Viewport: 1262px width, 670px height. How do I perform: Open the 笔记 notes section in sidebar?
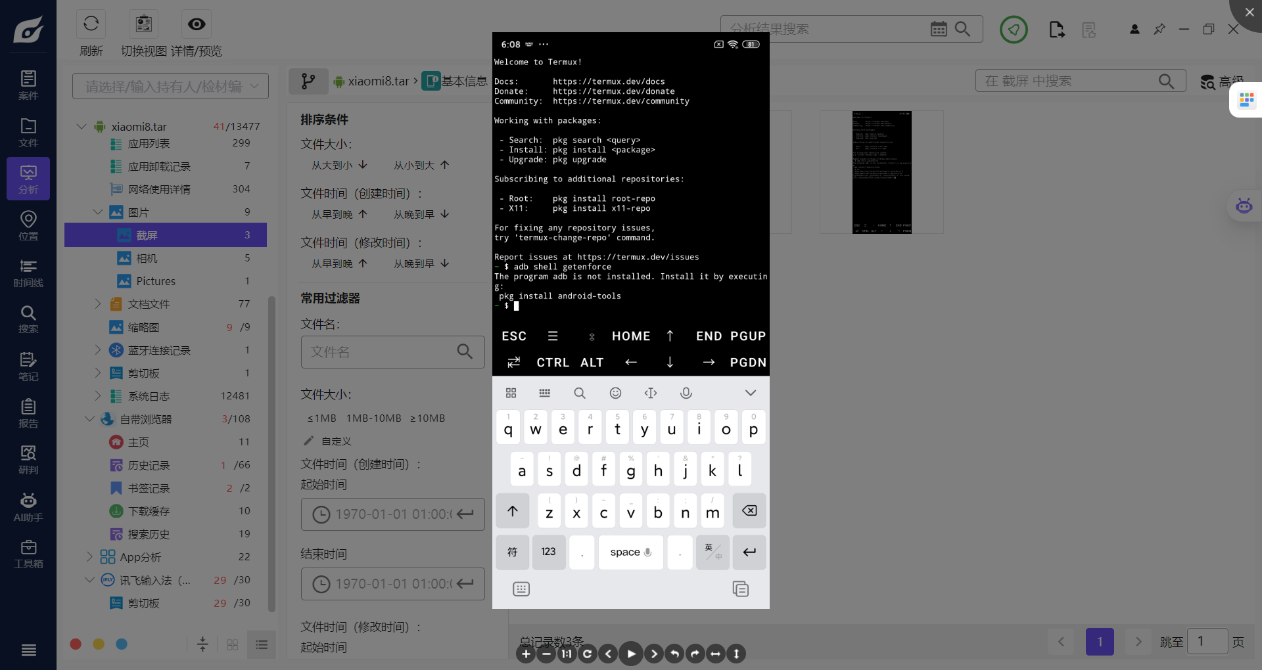(28, 367)
